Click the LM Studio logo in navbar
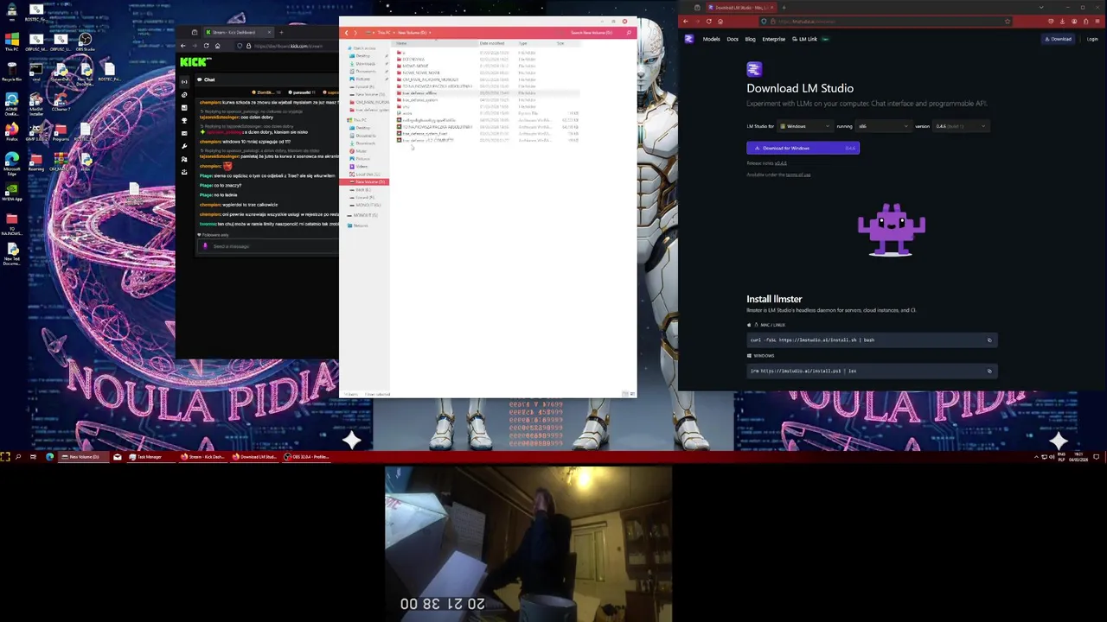This screenshot has height=622, width=1107. [688, 39]
